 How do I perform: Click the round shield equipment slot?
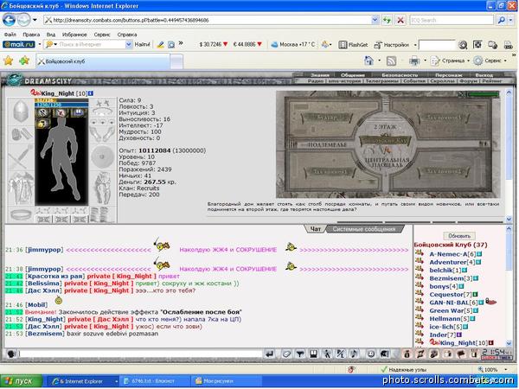pyautogui.click(x=103, y=156)
